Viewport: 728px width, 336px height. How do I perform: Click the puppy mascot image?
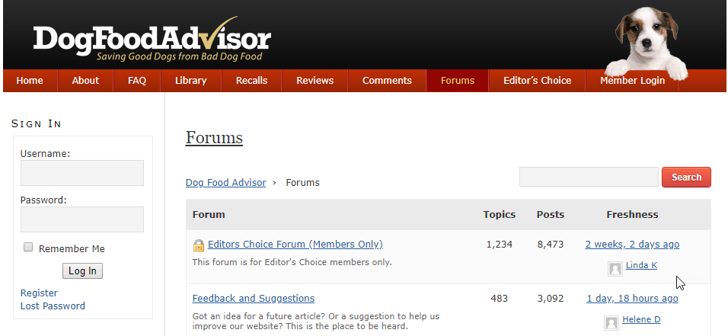tap(647, 43)
